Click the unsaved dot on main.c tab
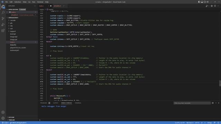Screen dimensions: 221x124 tap(51, 6)
